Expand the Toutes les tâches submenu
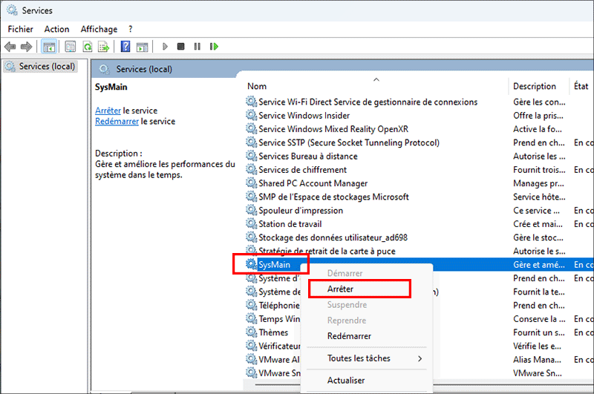The width and height of the screenshot is (594, 394). pos(359,358)
